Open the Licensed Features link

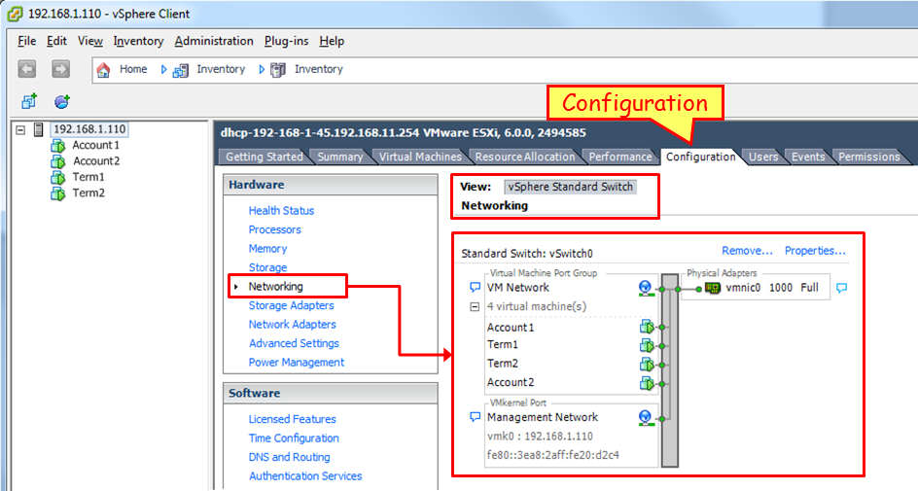tap(292, 419)
